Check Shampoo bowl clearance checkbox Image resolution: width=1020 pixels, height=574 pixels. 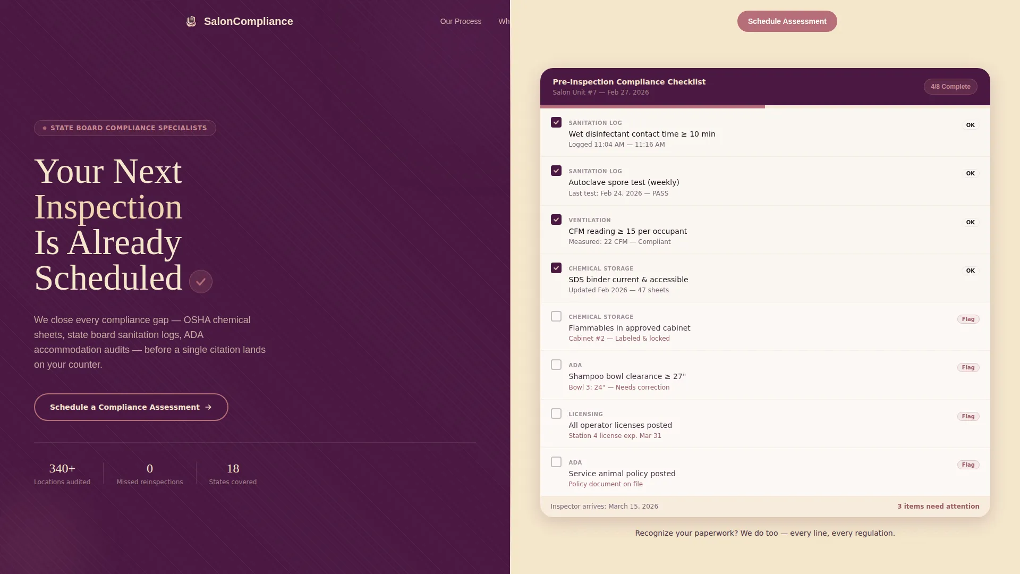coord(556,365)
